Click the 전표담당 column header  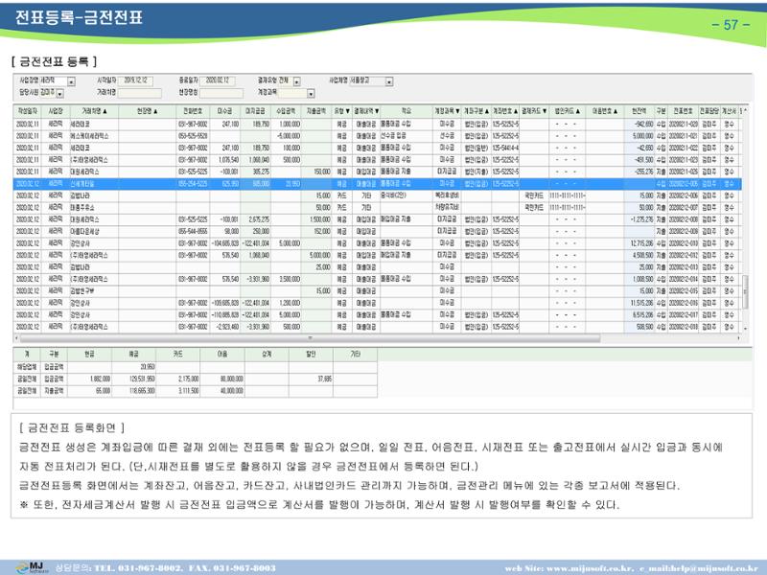709,111
